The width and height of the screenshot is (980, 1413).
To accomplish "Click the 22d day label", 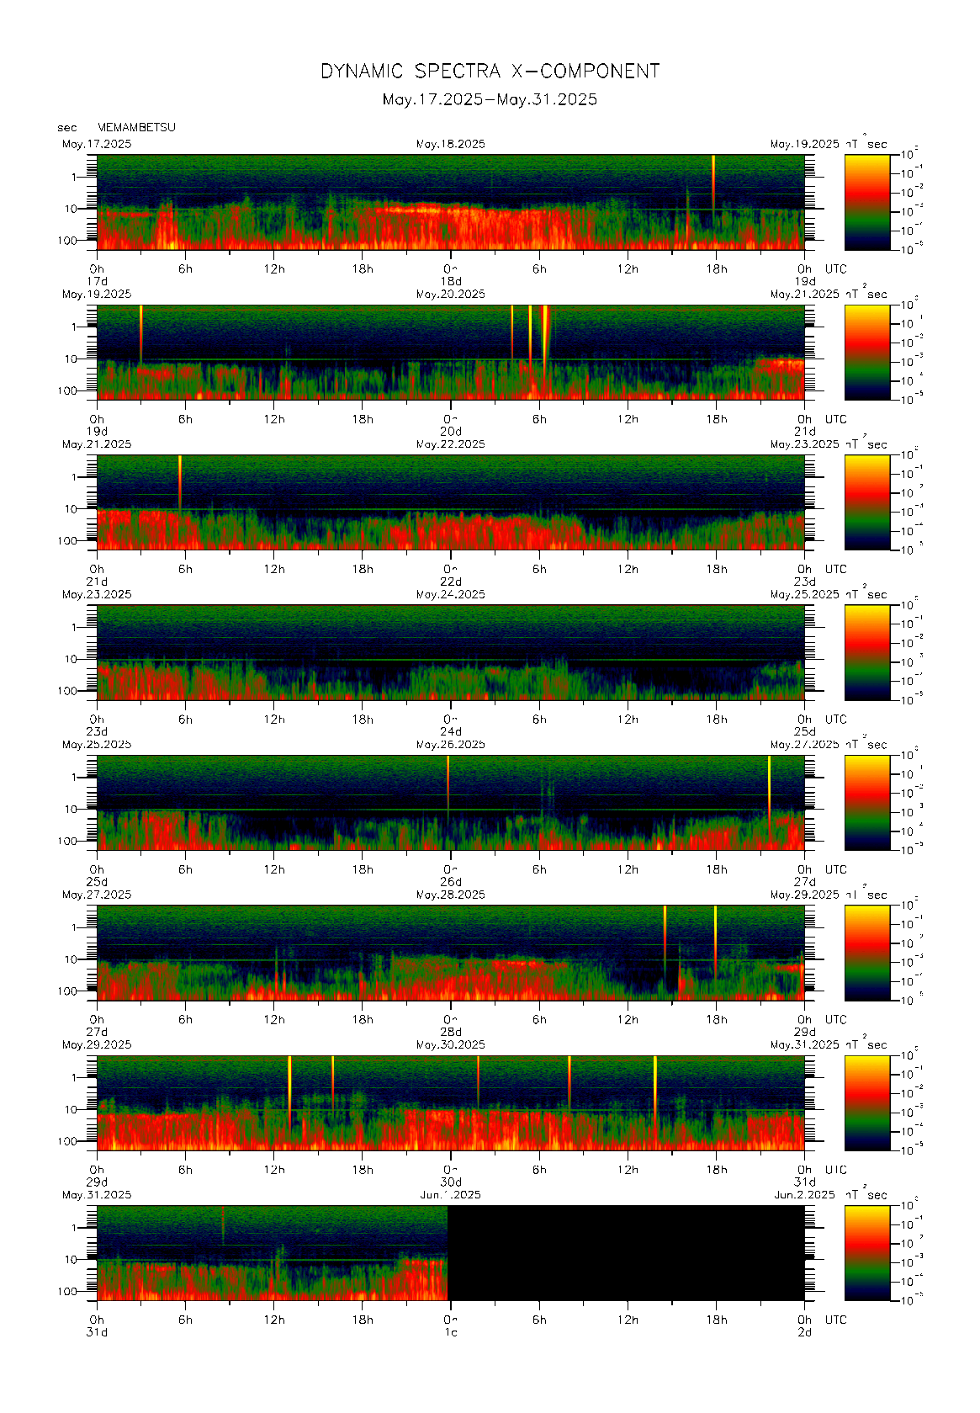I will coord(452,582).
